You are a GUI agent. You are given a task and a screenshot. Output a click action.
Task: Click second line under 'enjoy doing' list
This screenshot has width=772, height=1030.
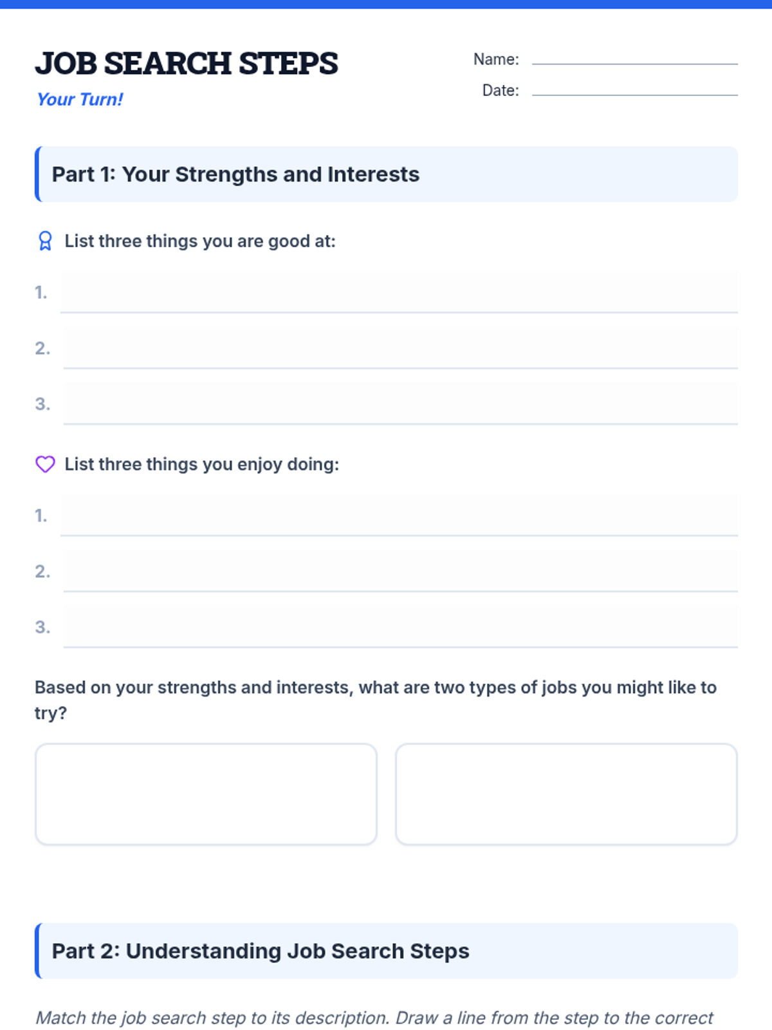400,571
